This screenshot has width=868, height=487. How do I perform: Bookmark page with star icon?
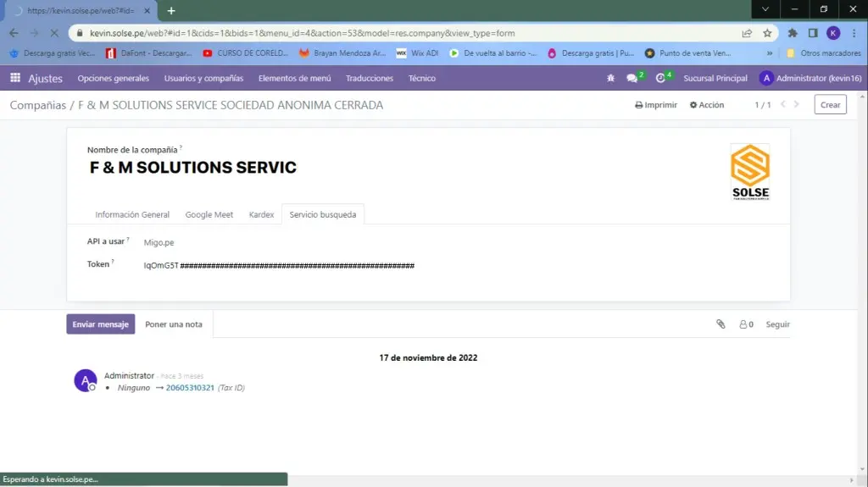click(x=767, y=33)
